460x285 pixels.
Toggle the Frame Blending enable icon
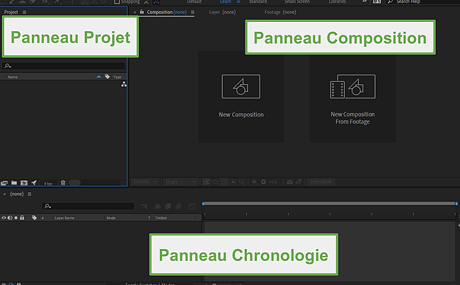click(x=168, y=207)
